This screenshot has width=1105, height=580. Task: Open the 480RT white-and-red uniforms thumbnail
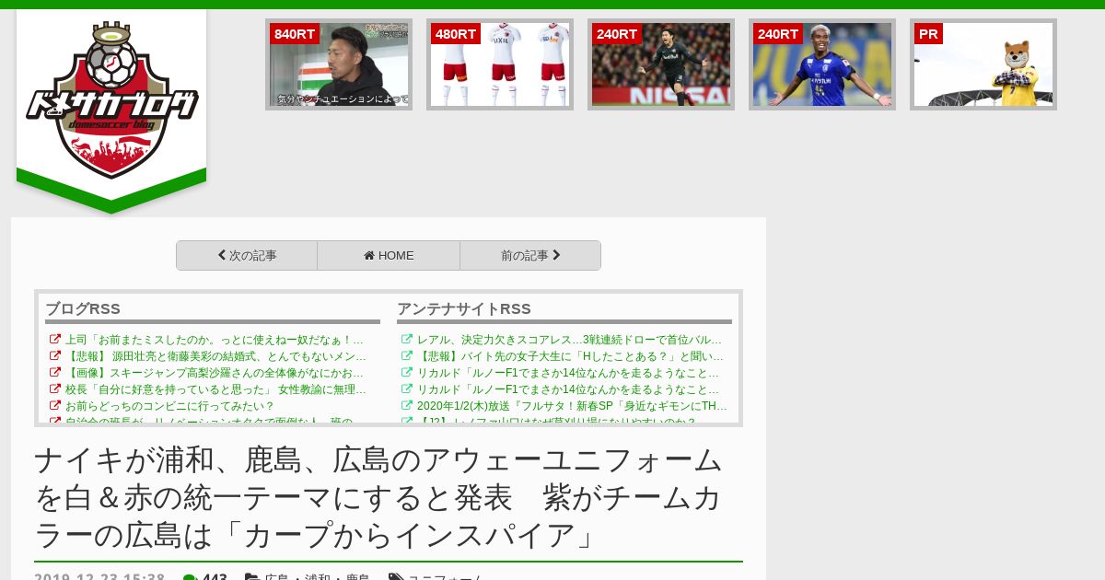click(500, 64)
